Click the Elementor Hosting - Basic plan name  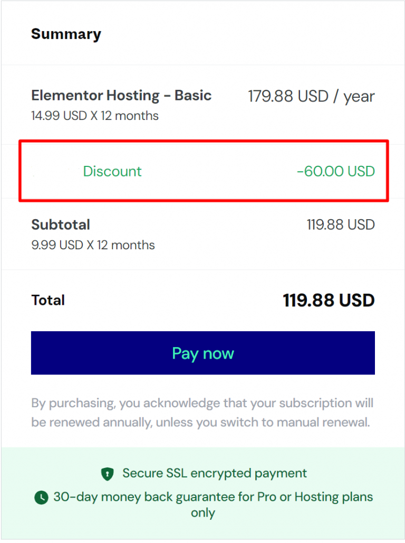tap(121, 96)
